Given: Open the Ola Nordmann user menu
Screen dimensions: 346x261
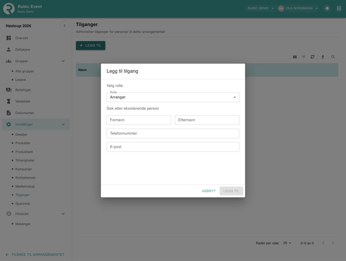Looking at the screenshot, I should click(x=298, y=8).
